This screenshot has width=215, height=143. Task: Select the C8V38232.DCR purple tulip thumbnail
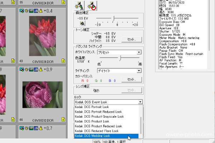[x=43, y=95]
